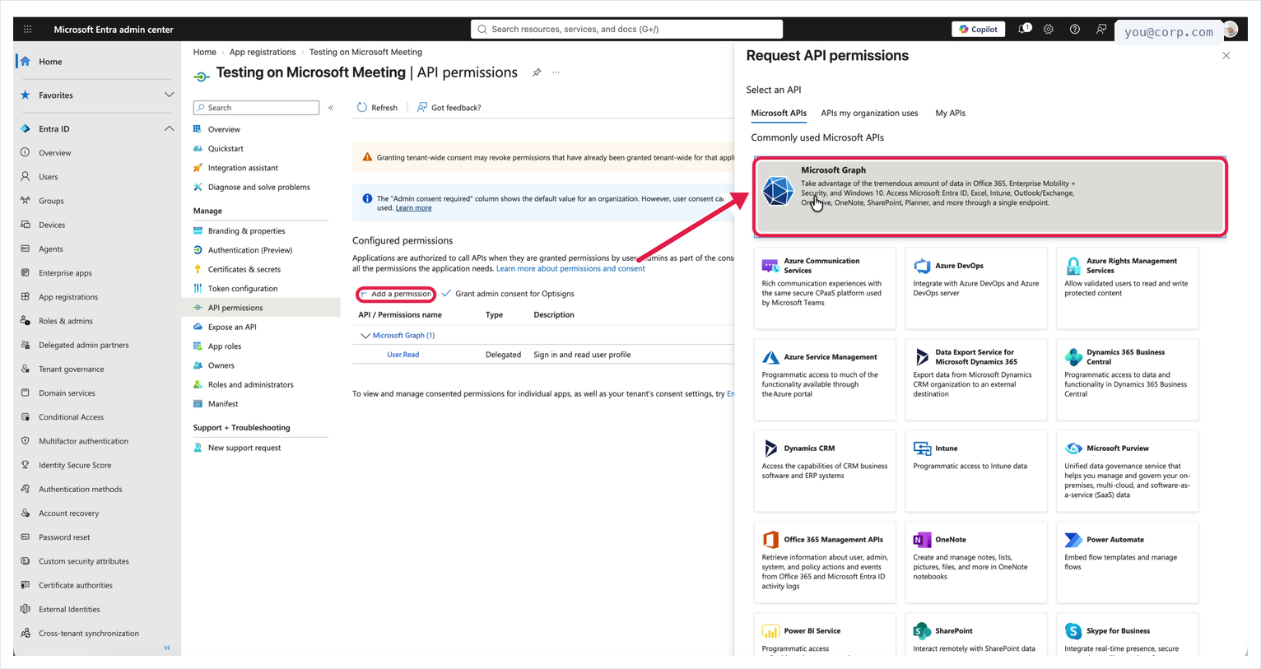Focus the resource menu Search field
The height and width of the screenshot is (669, 1261).
(256, 108)
